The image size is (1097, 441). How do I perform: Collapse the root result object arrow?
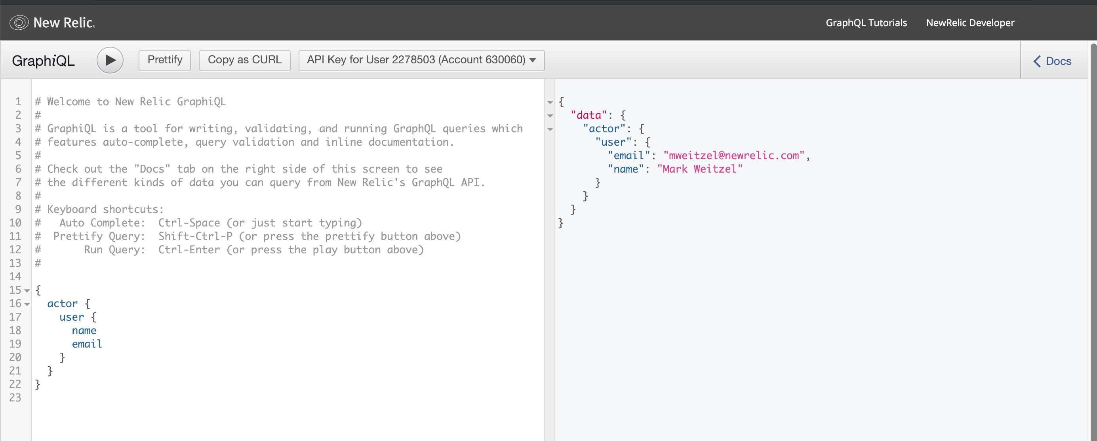[550, 102]
